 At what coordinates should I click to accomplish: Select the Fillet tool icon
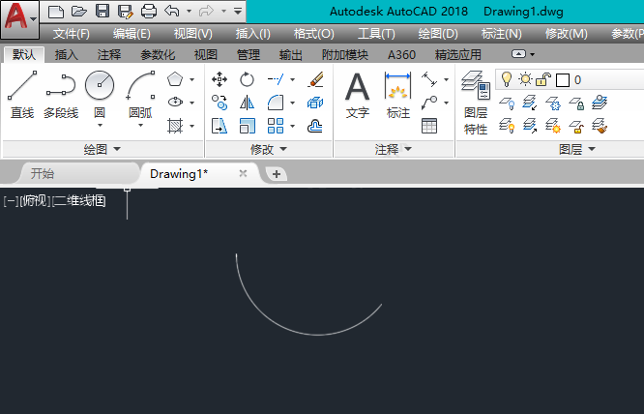click(276, 103)
